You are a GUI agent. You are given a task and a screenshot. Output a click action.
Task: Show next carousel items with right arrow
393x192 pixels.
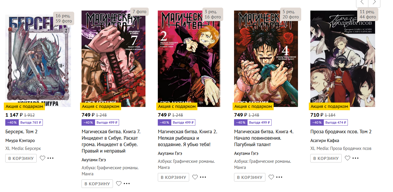pos(374,2)
